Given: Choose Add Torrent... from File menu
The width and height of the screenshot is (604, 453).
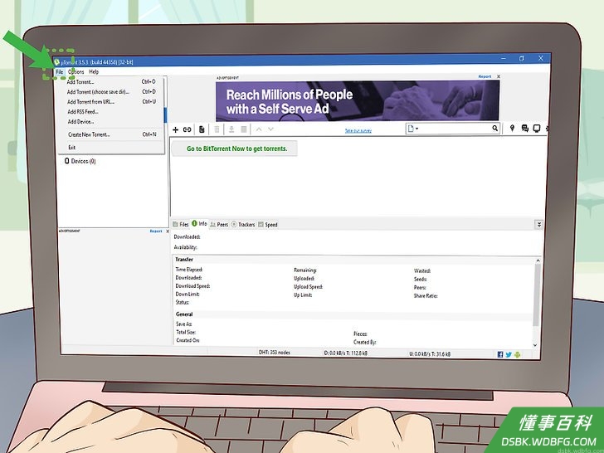Looking at the screenshot, I should (111, 81).
